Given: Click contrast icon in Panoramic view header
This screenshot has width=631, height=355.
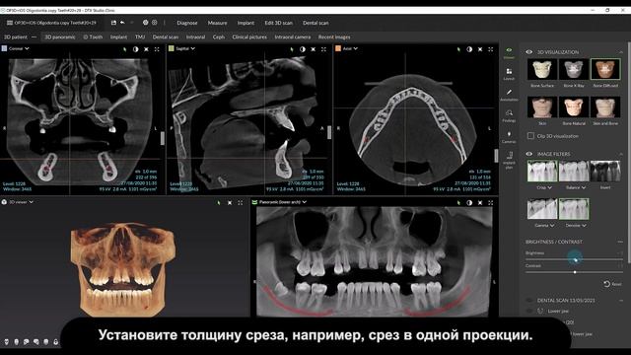Looking at the screenshot, I should [x=469, y=203].
